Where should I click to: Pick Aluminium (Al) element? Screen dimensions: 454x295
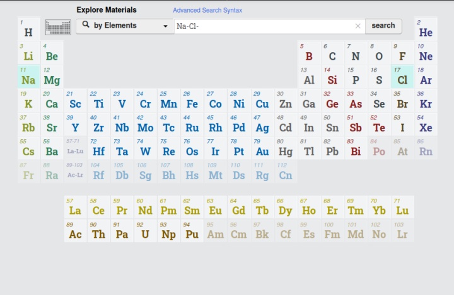[309, 77]
